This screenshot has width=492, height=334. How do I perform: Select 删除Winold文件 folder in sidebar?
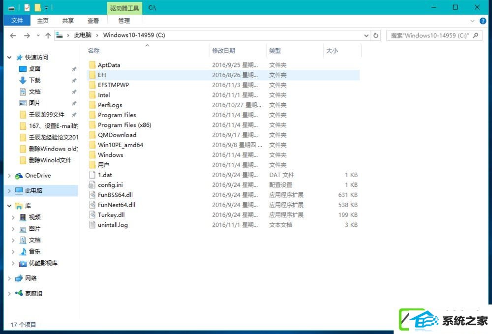50,160
